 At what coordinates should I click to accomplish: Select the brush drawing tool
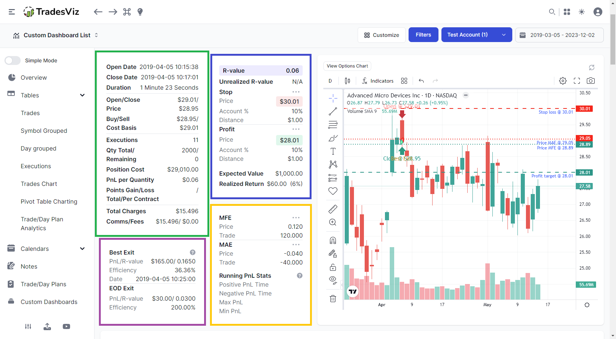tap(333, 138)
